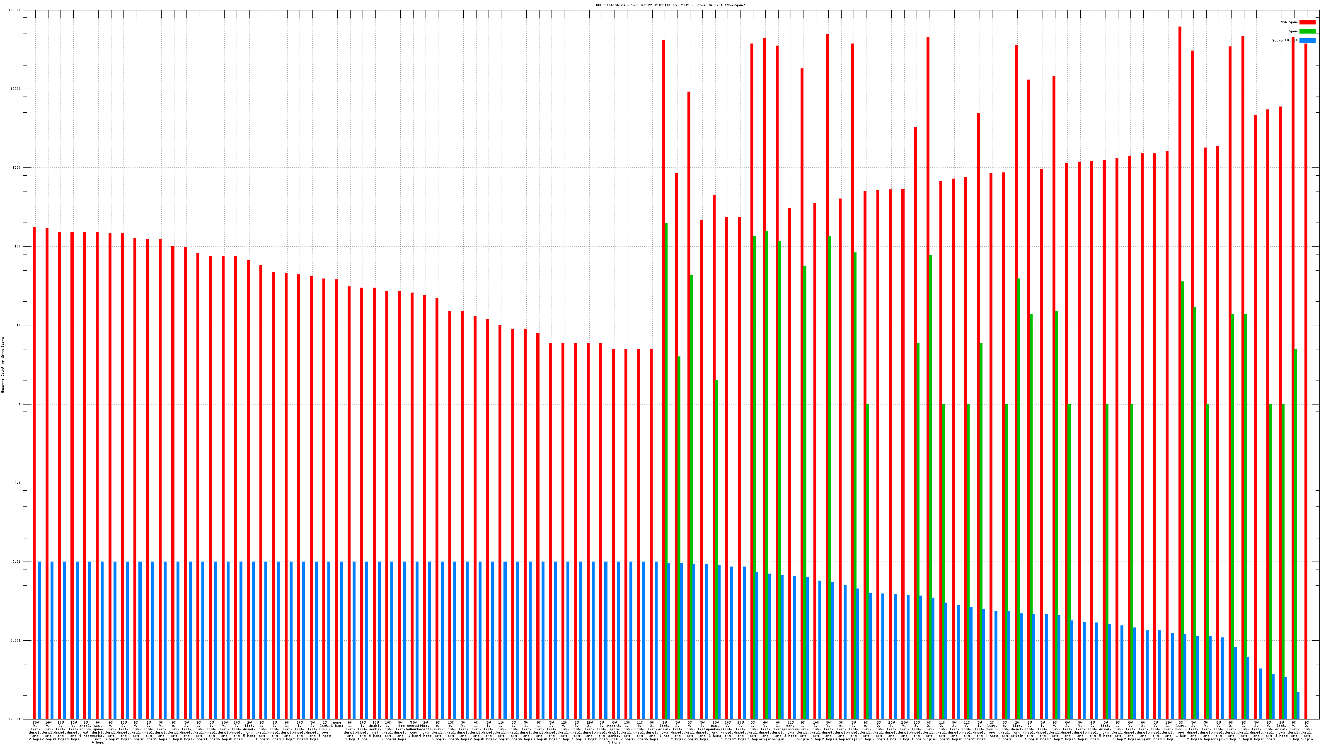Click the 'new.spam.dnsbl.sorbs.net 4 hops' x-axis label
This screenshot has height=746, width=1326.
[98, 733]
